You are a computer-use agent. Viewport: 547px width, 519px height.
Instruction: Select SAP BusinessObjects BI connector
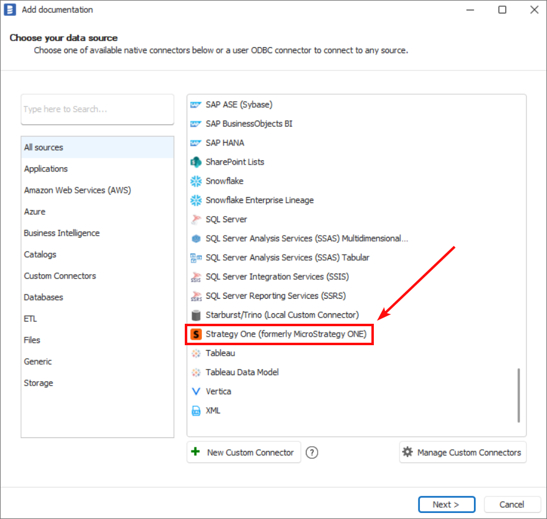352,124
